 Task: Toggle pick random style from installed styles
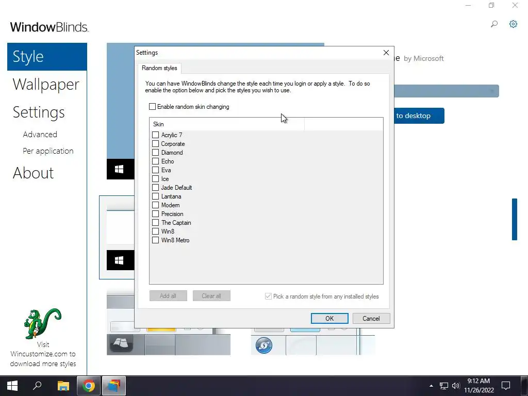pos(268,296)
